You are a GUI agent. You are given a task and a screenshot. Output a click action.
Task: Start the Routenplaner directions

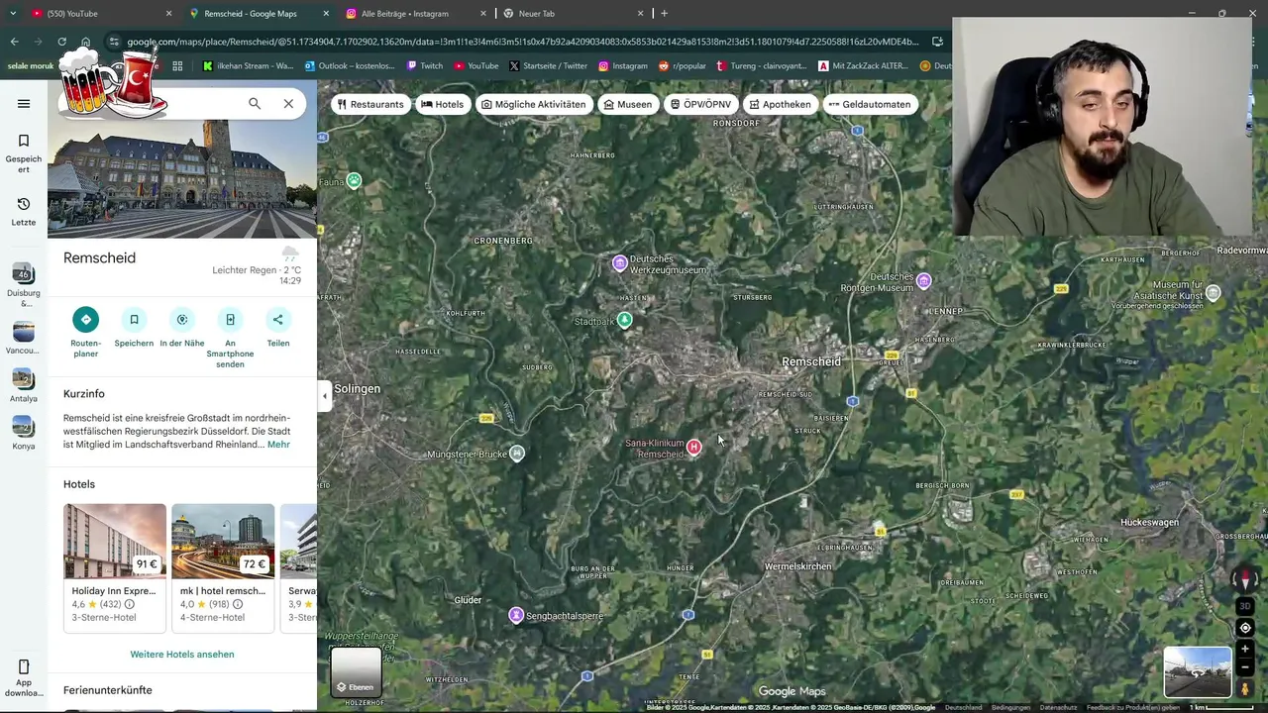[85, 319]
